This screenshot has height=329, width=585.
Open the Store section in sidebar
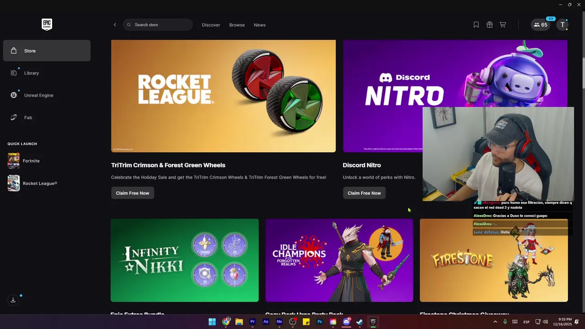tap(47, 51)
